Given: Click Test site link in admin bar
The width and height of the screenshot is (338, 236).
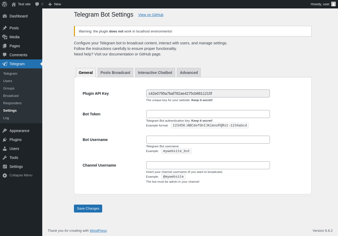Looking at the screenshot, I should (24, 4).
